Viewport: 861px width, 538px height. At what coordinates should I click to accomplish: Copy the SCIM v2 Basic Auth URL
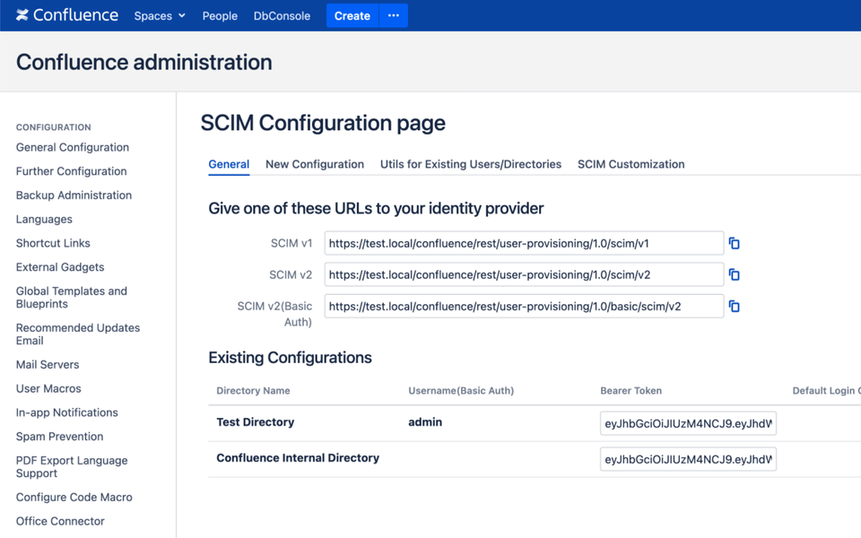pyautogui.click(x=735, y=307)
